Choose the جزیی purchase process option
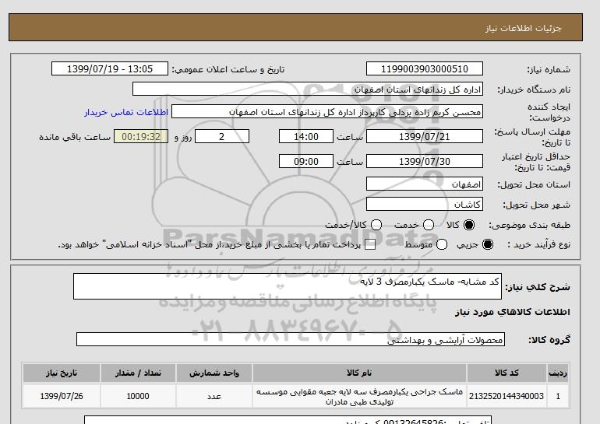600x424 pixels. [488, 244]
